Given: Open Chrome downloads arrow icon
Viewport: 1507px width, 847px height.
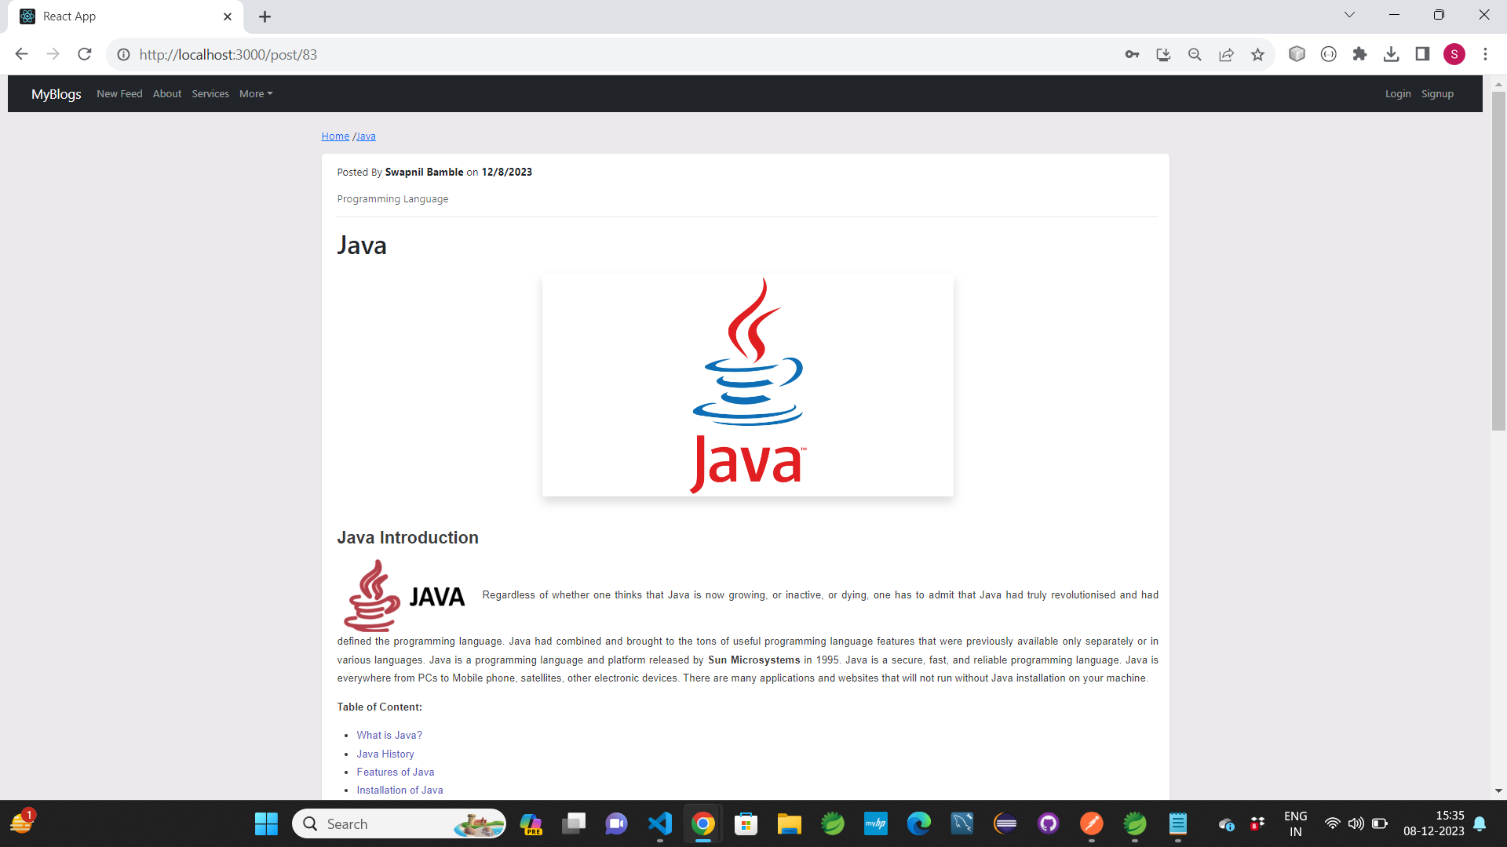Looking at the screenshot, I should coord(1391,54).
